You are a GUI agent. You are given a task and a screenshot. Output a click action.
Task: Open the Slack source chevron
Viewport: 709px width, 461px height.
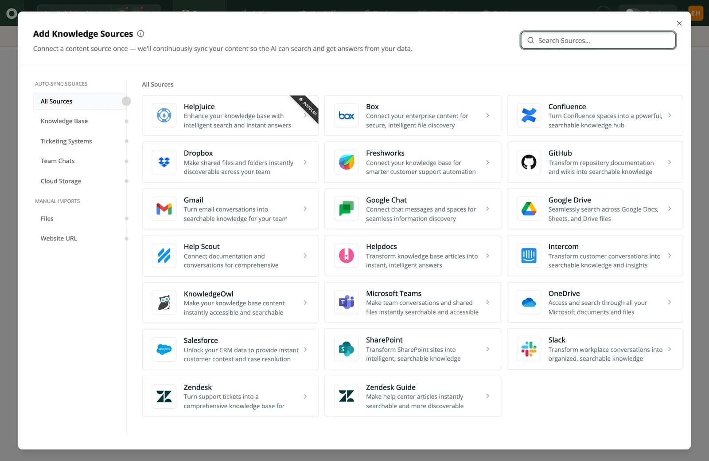coord(670,349)
